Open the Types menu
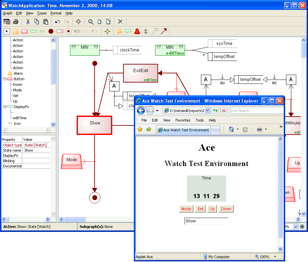Viewport: 308px width, 262px height. point(42,13)
